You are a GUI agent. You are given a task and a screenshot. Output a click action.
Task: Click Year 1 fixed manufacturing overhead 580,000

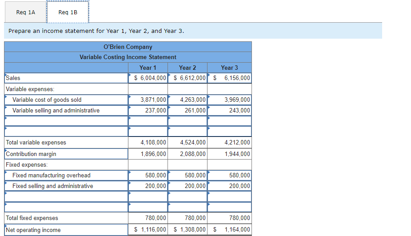click(148, 176)
